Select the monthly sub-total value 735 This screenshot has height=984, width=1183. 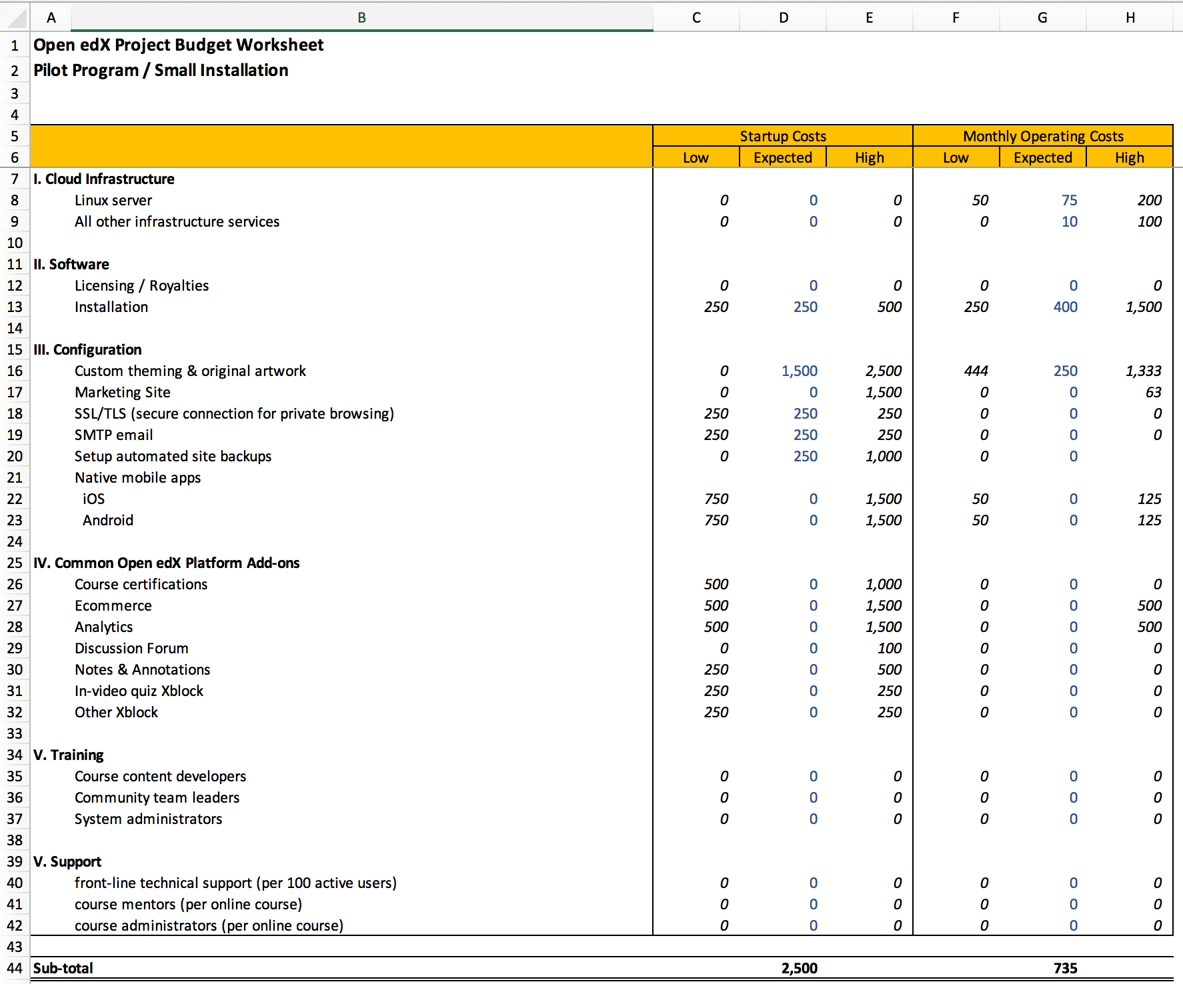[1065, 968]
